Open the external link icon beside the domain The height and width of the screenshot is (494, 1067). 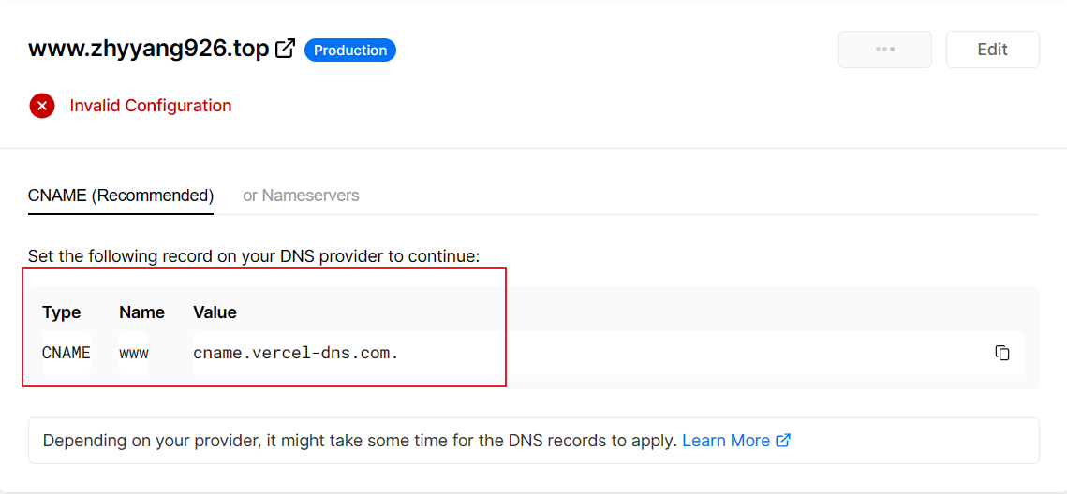pyautogui.click(x=285, y=49)
